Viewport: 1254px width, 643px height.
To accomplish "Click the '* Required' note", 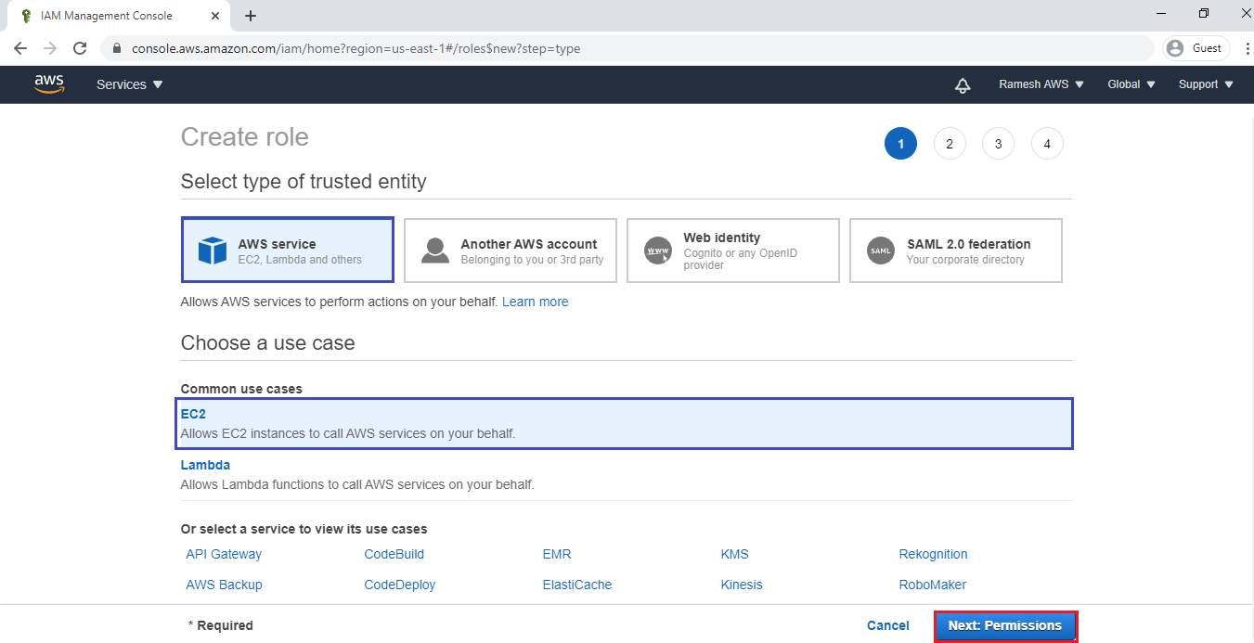I will pos(220,625).
